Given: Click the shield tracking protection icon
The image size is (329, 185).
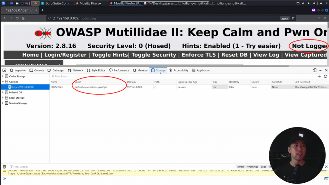Looking at the screenshot, I should point(49,18).
